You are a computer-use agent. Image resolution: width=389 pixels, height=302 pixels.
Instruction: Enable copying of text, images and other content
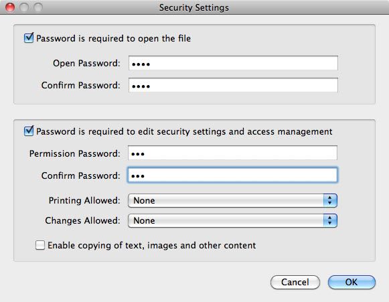40,245
